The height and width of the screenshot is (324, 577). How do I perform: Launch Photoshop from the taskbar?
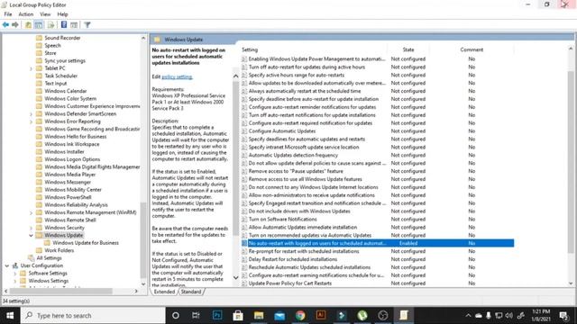[x=217, y=315]
